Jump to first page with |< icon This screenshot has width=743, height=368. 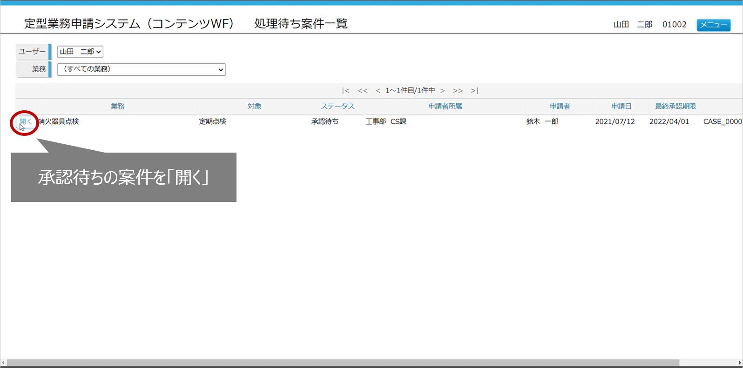click(x=345, y=91)
